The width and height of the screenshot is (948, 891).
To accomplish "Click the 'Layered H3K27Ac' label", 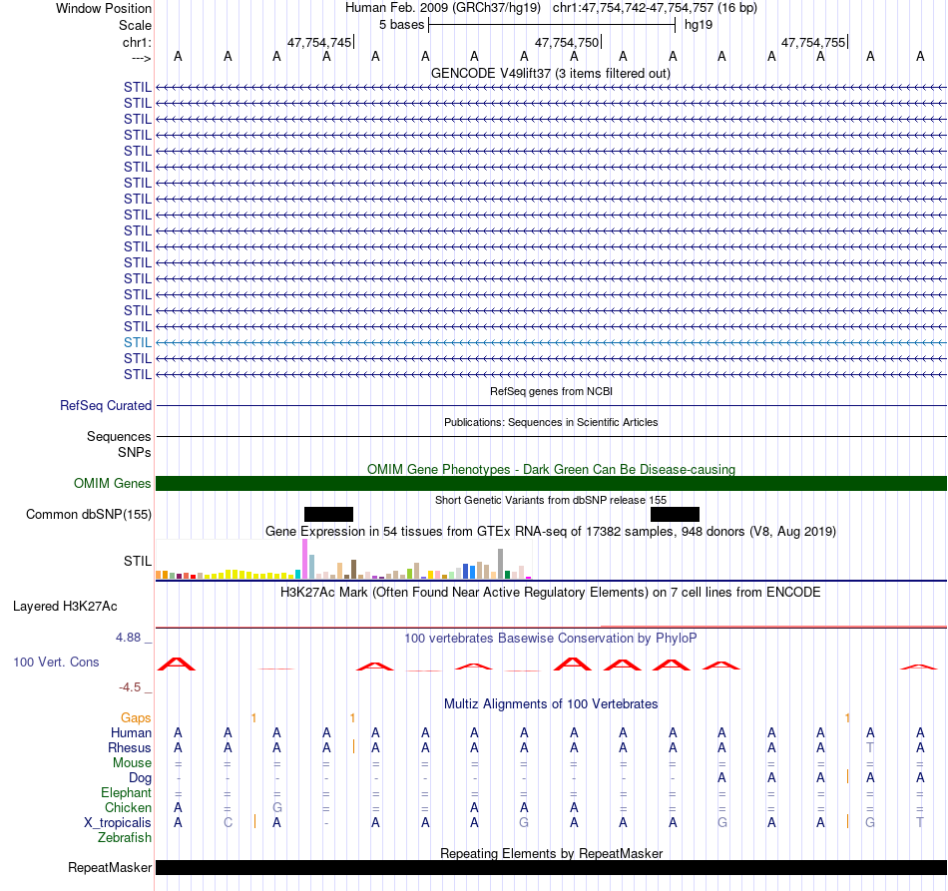I will 65,607.
